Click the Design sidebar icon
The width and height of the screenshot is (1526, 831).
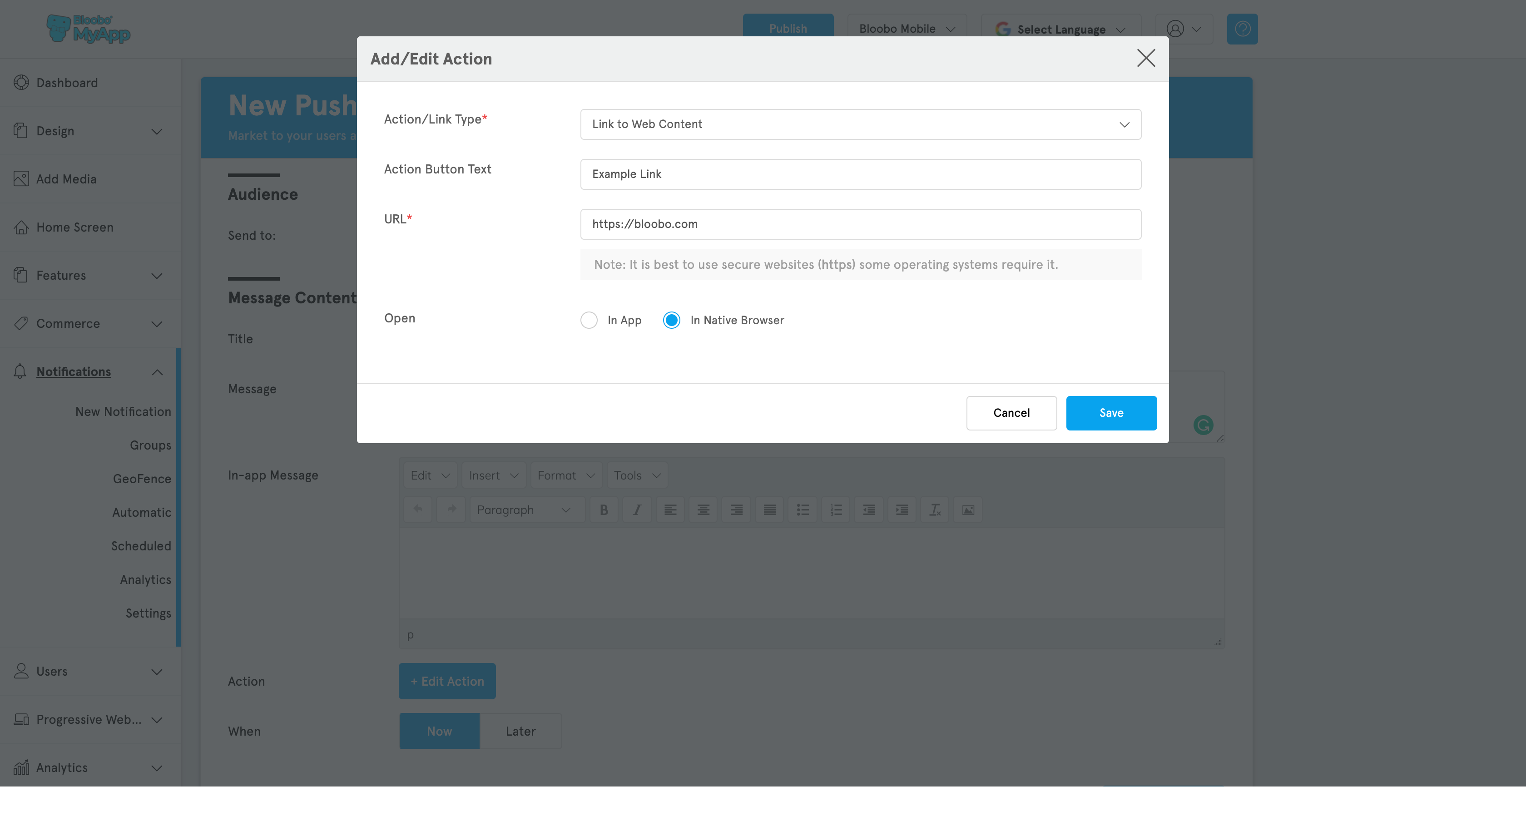pos(21,130)
